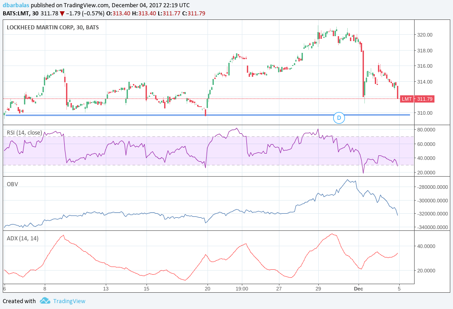Click the -280000.0000 OBV axis label
The width and height of the screenshot is (453, 309).
(x=433, y=187)
